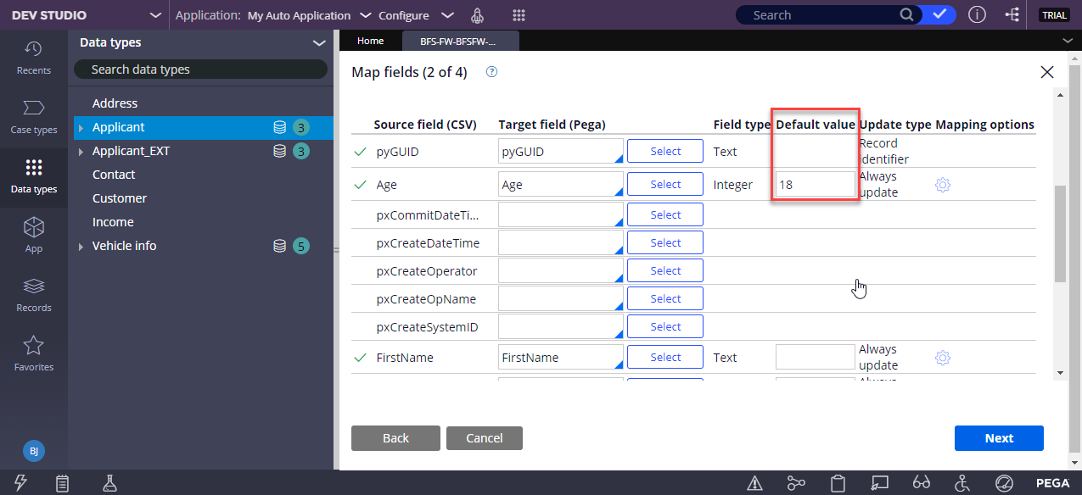Open application preview with the glasses icon
This screenshot has width=1082, height=495.
tap(922, 482)
